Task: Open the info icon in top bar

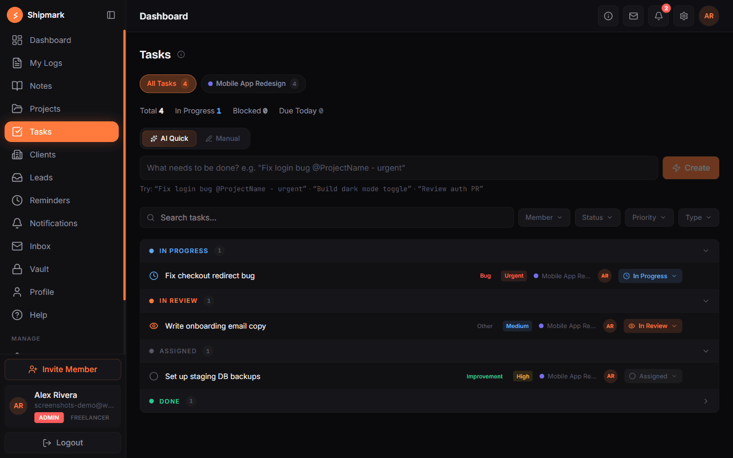Action: click(x=608, y=16)
